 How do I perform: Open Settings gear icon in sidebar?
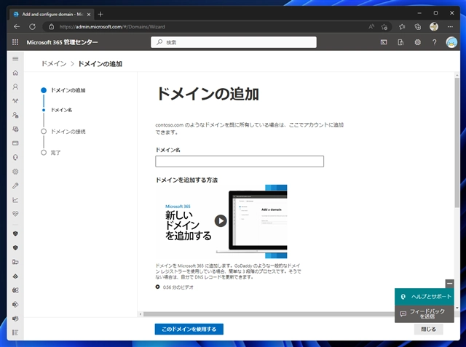[x=15, y=172]
